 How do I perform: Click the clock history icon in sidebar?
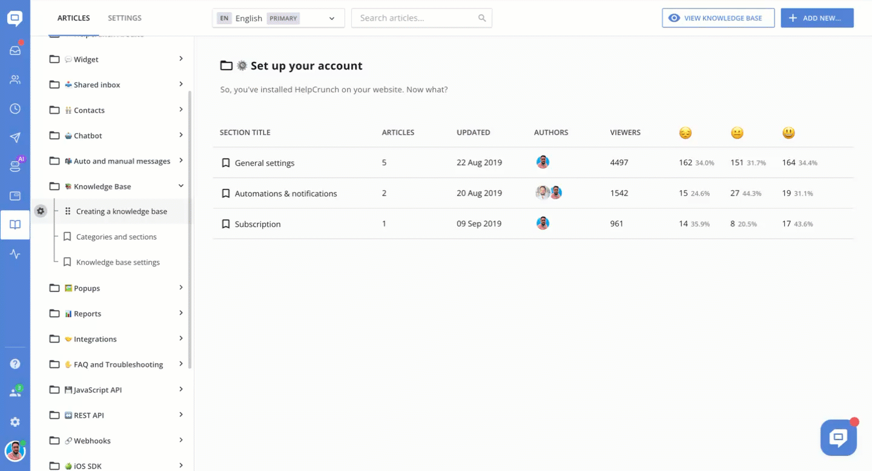point(15,108)
